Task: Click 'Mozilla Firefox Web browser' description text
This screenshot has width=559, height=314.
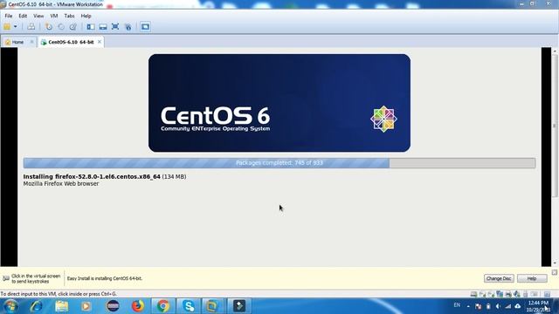Action: click(61, 184)
